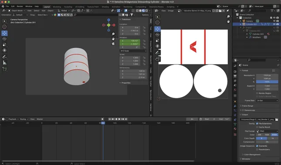Open the Frame Rate 24 fps dropdown

pos(267,101)
